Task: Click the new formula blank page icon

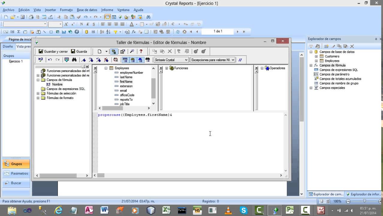Action: 99,51
